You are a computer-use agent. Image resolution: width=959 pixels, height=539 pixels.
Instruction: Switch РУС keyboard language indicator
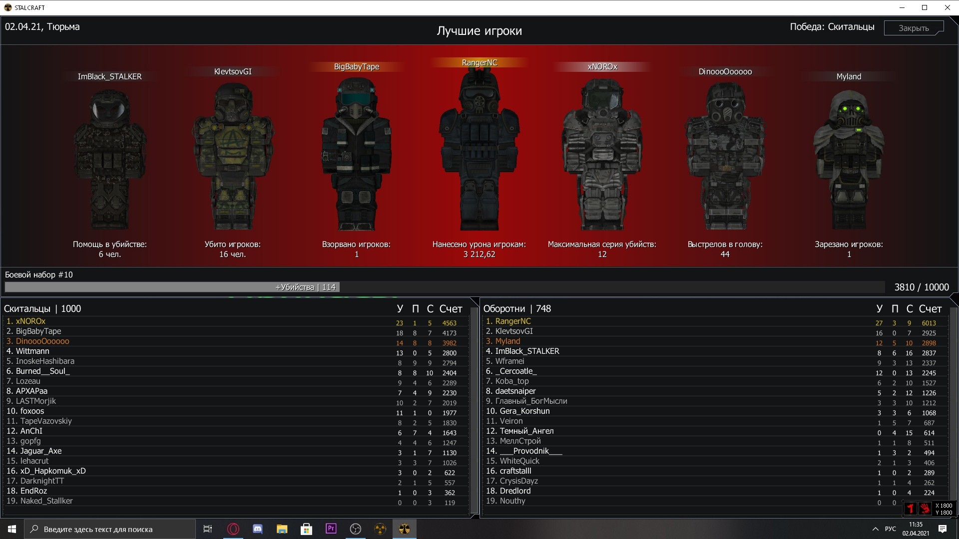tap(891, 529)
